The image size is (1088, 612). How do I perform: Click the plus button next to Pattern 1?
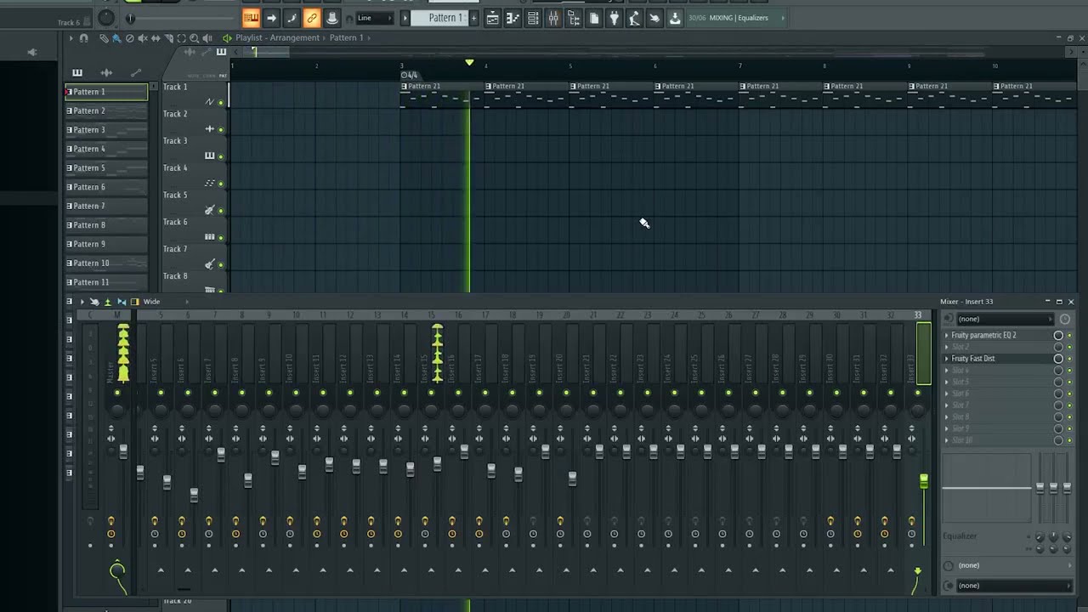coord(473,18)
